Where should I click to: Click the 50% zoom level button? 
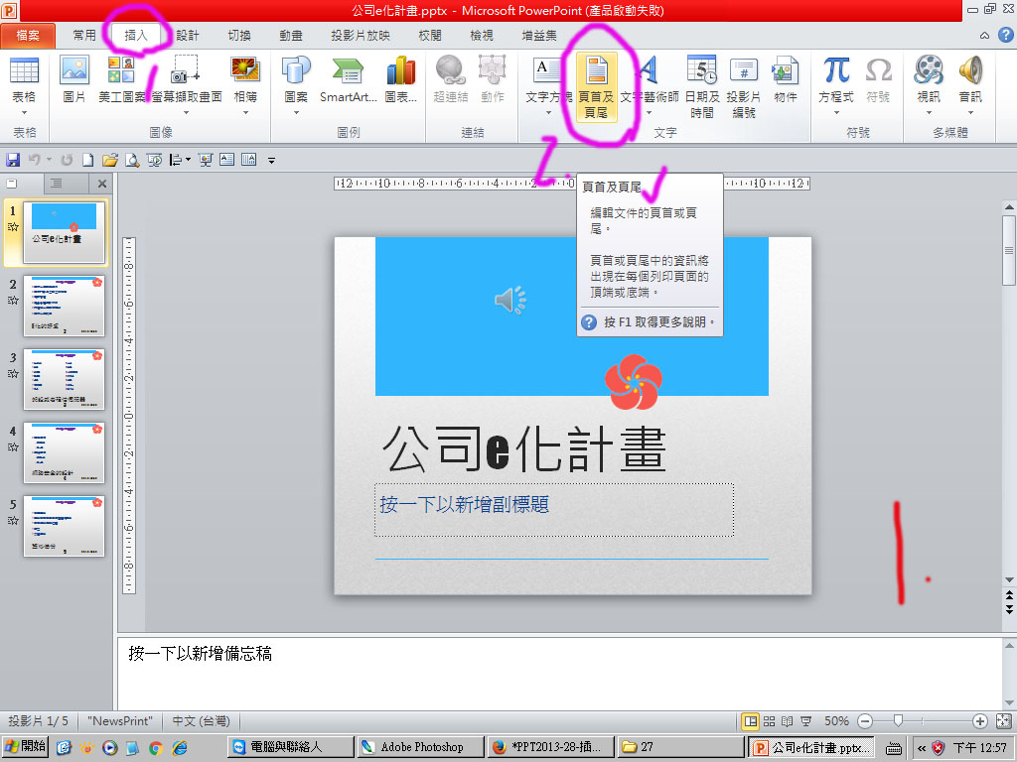coord(836,721)
